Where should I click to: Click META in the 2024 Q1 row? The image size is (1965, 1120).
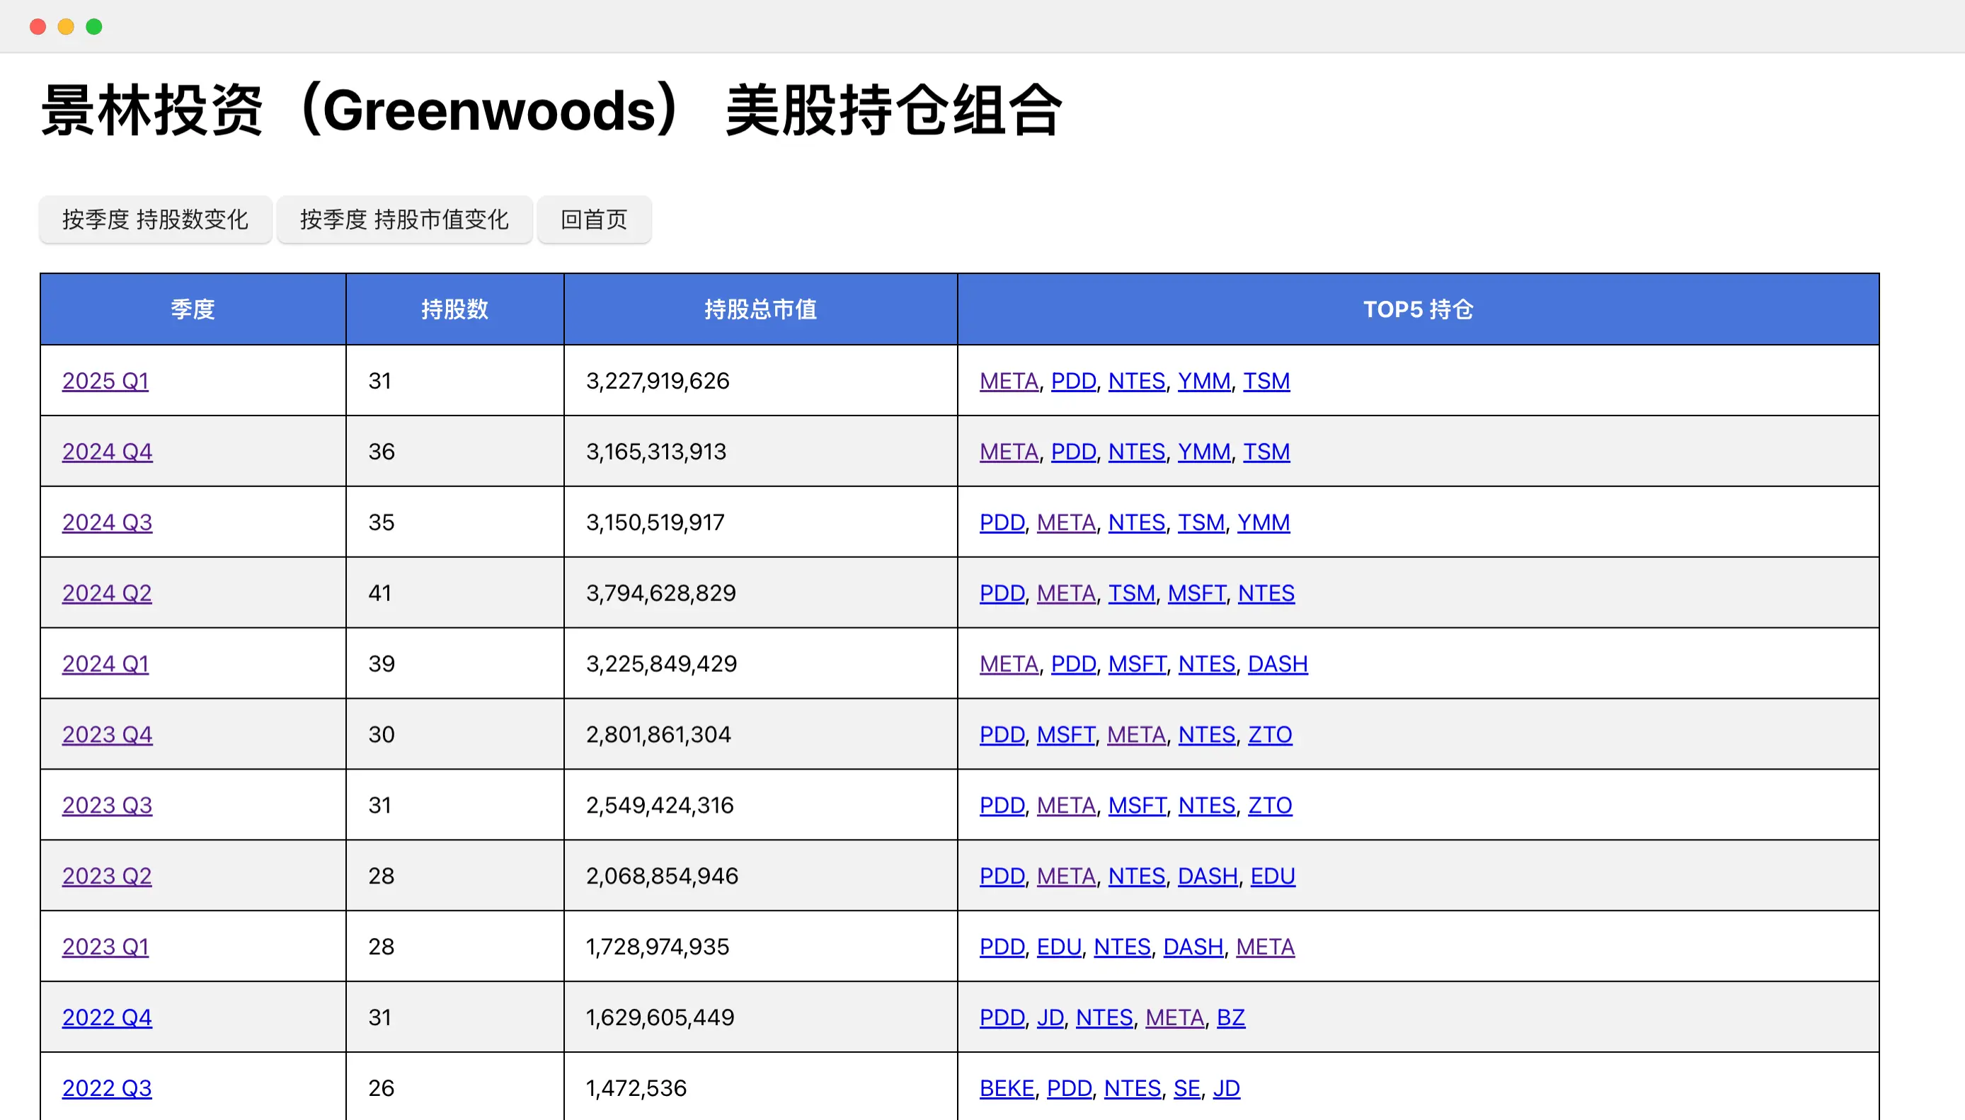pyautogui.click(x=1009, y=664)
